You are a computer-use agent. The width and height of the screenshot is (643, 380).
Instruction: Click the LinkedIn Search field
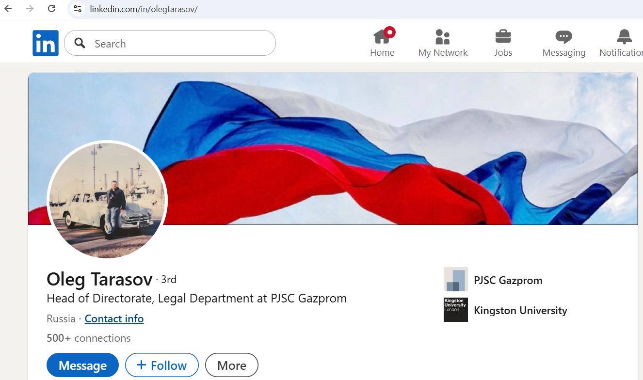click(x=170, y=43)
